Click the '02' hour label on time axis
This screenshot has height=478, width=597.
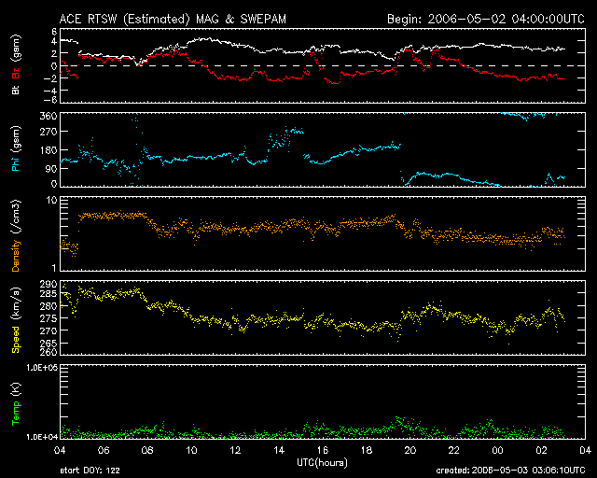click(x=541, y=451)
